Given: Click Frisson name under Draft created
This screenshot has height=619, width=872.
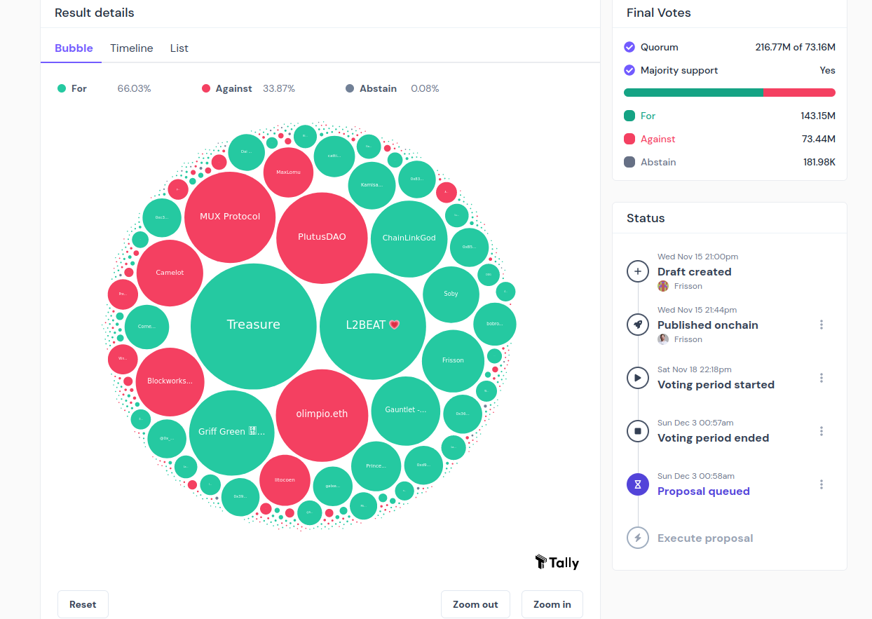Looking at the screenshot, I should tap(688, 286).
